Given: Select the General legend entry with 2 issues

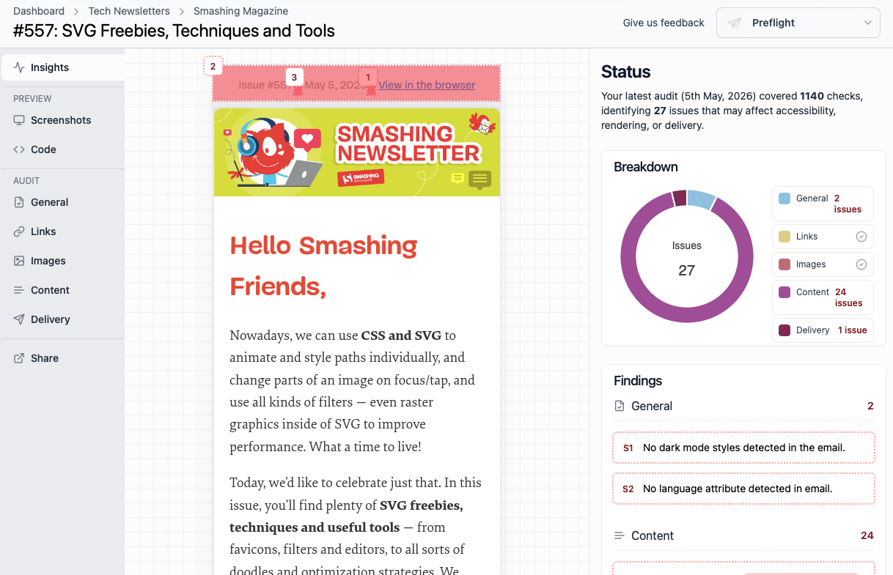Looking at the screenshot, I should (x=823, y=204).
